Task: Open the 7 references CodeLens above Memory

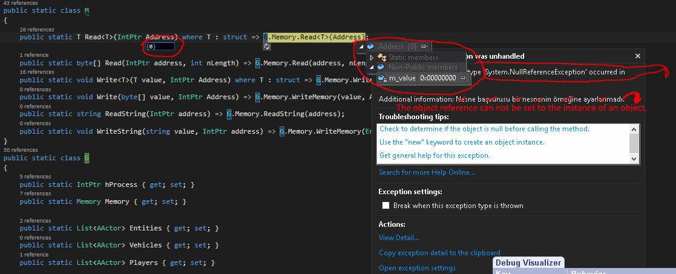Action: click(x=35, y=194)
